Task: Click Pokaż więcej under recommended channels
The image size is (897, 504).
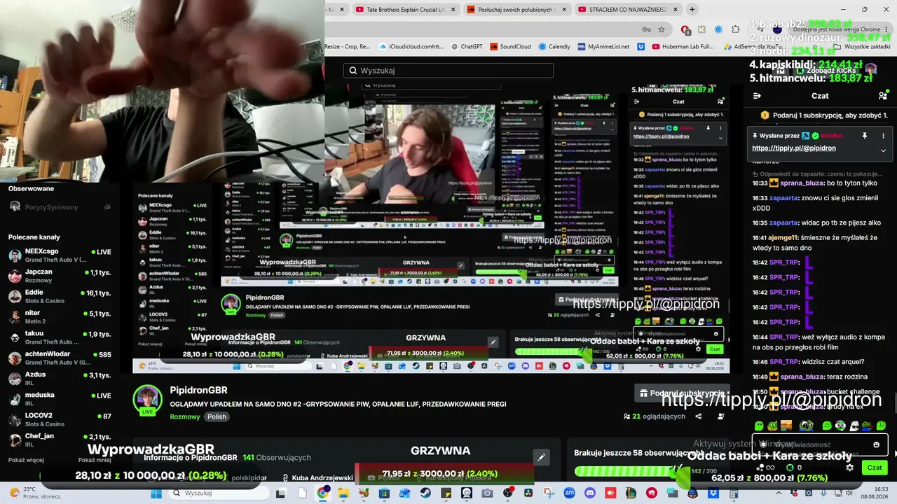Action: point(26,460)
